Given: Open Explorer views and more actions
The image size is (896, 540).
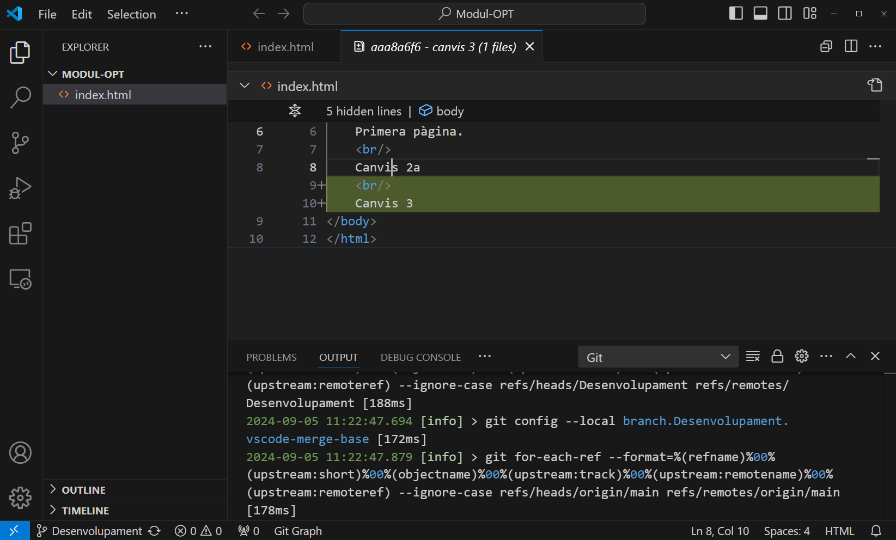Looking at the screenshot, I should coord(205,47).
